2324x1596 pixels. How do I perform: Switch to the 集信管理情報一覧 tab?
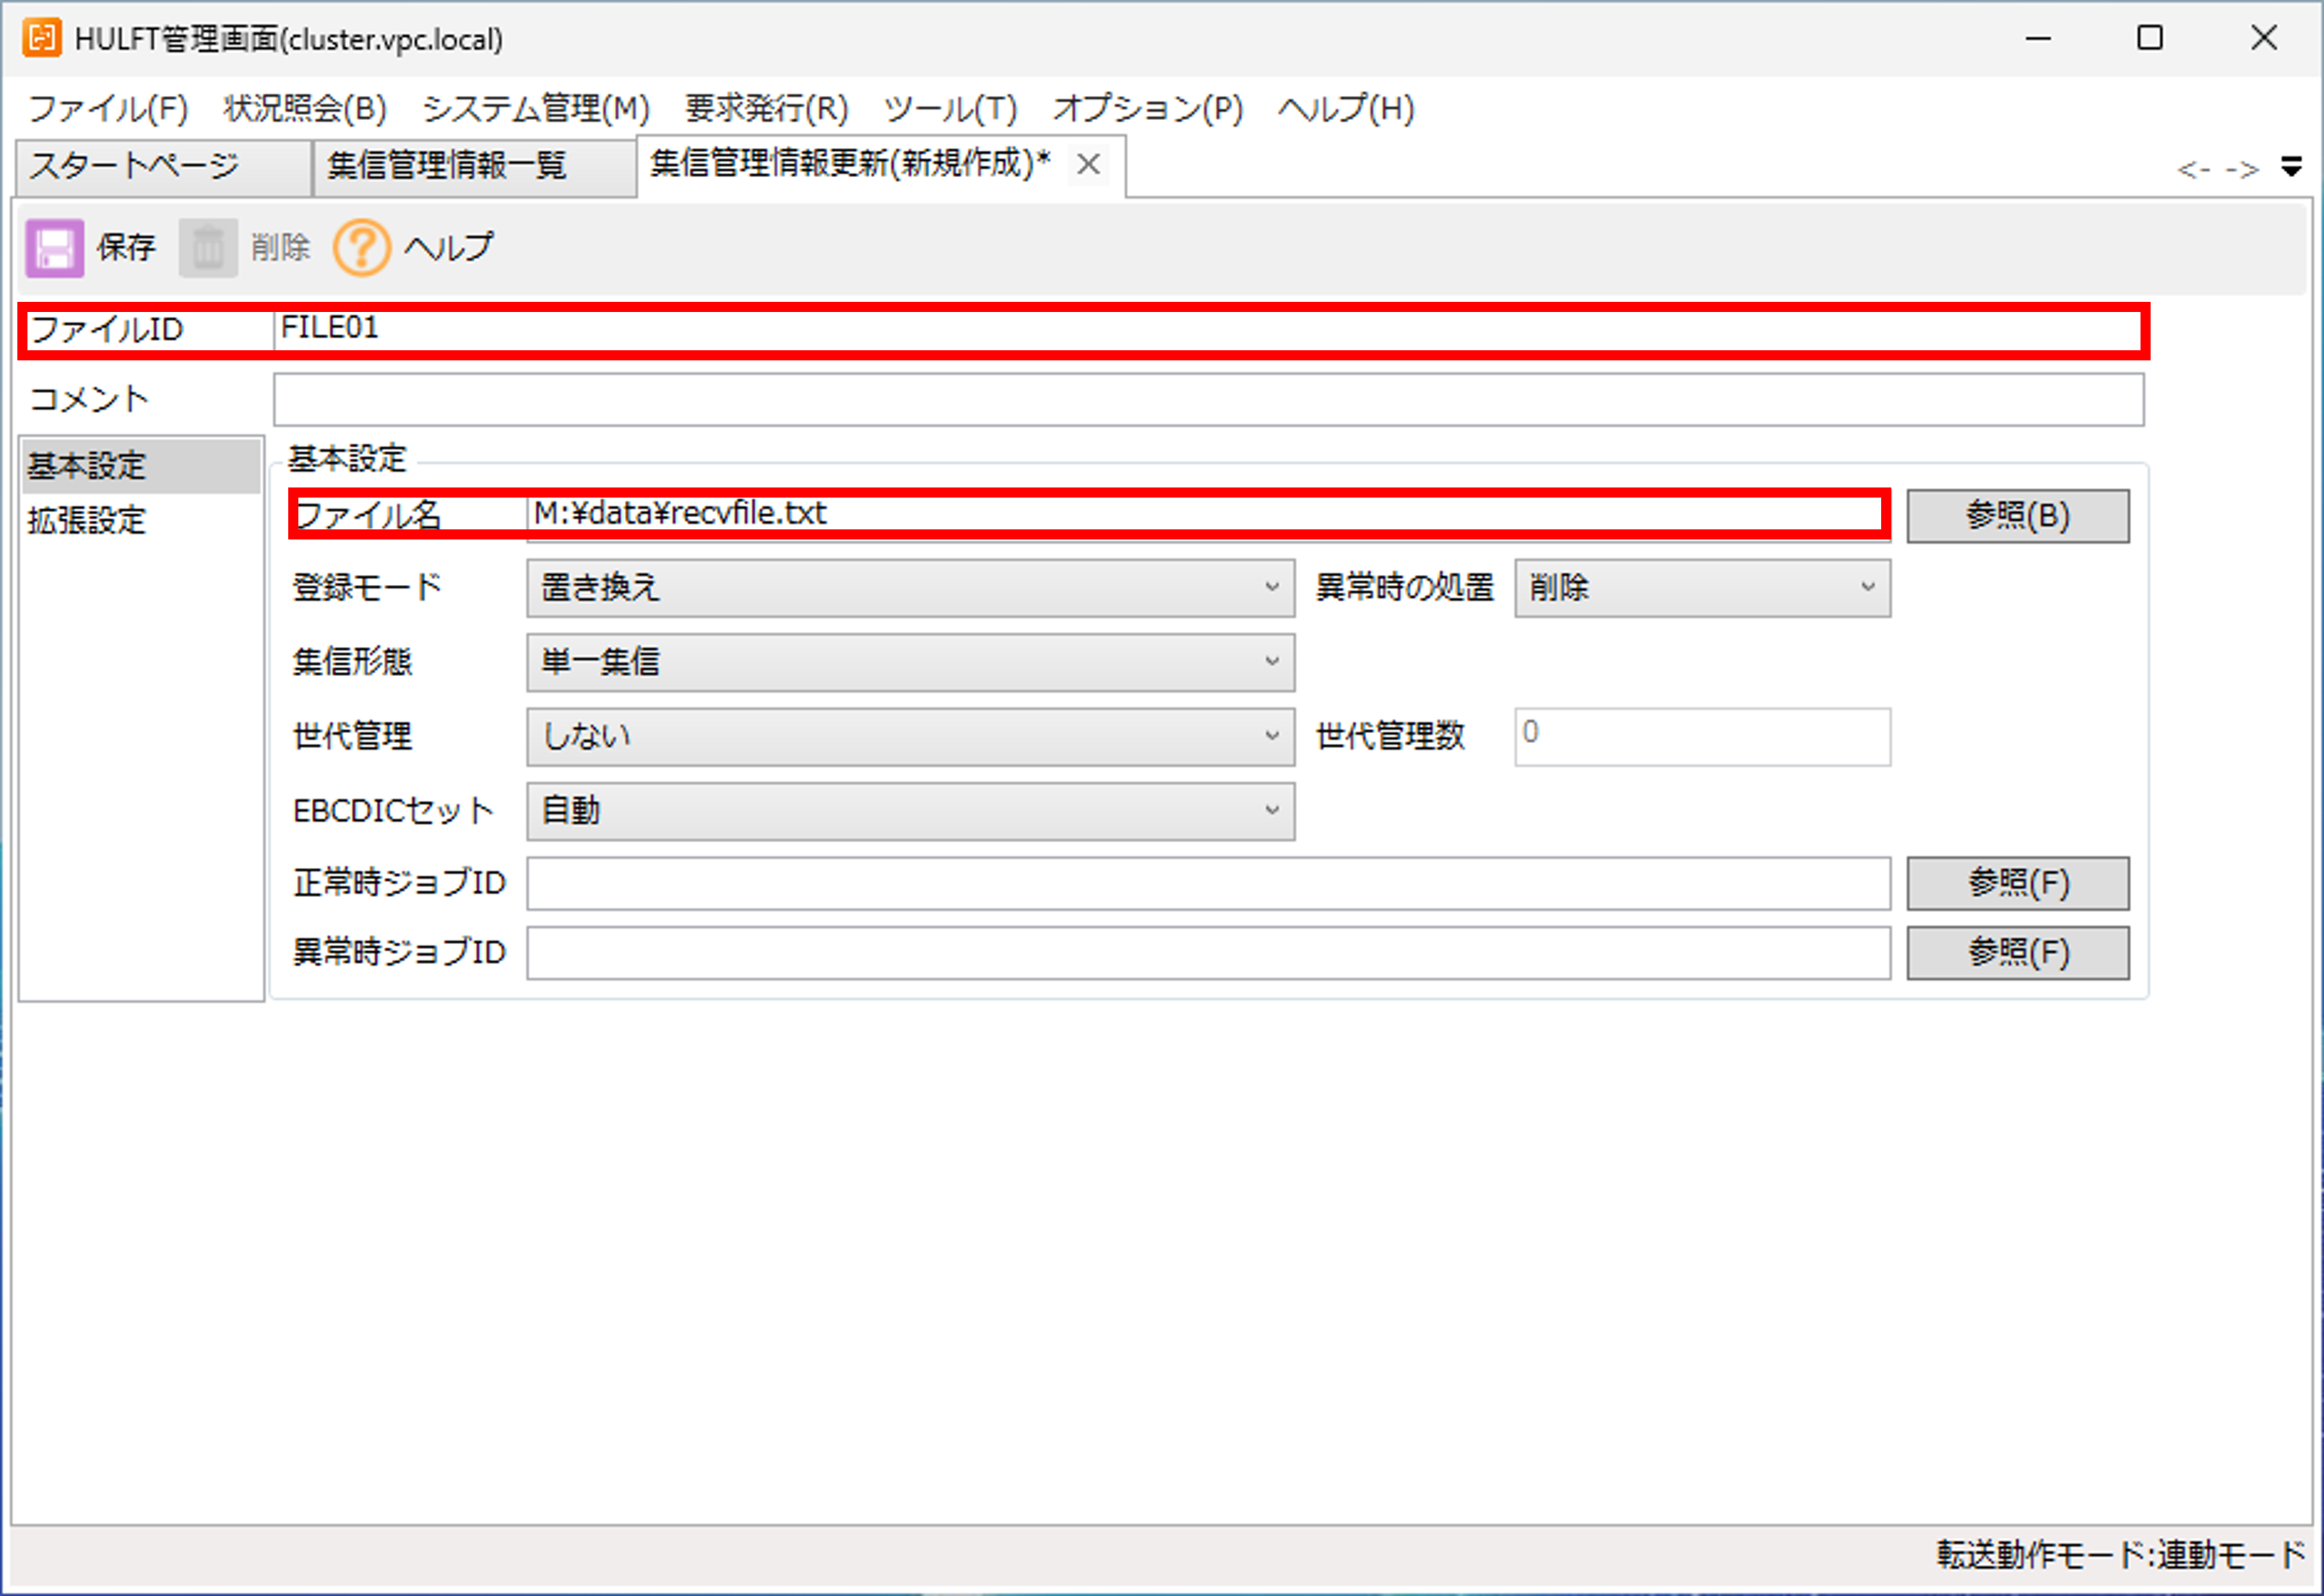(446, 165)
